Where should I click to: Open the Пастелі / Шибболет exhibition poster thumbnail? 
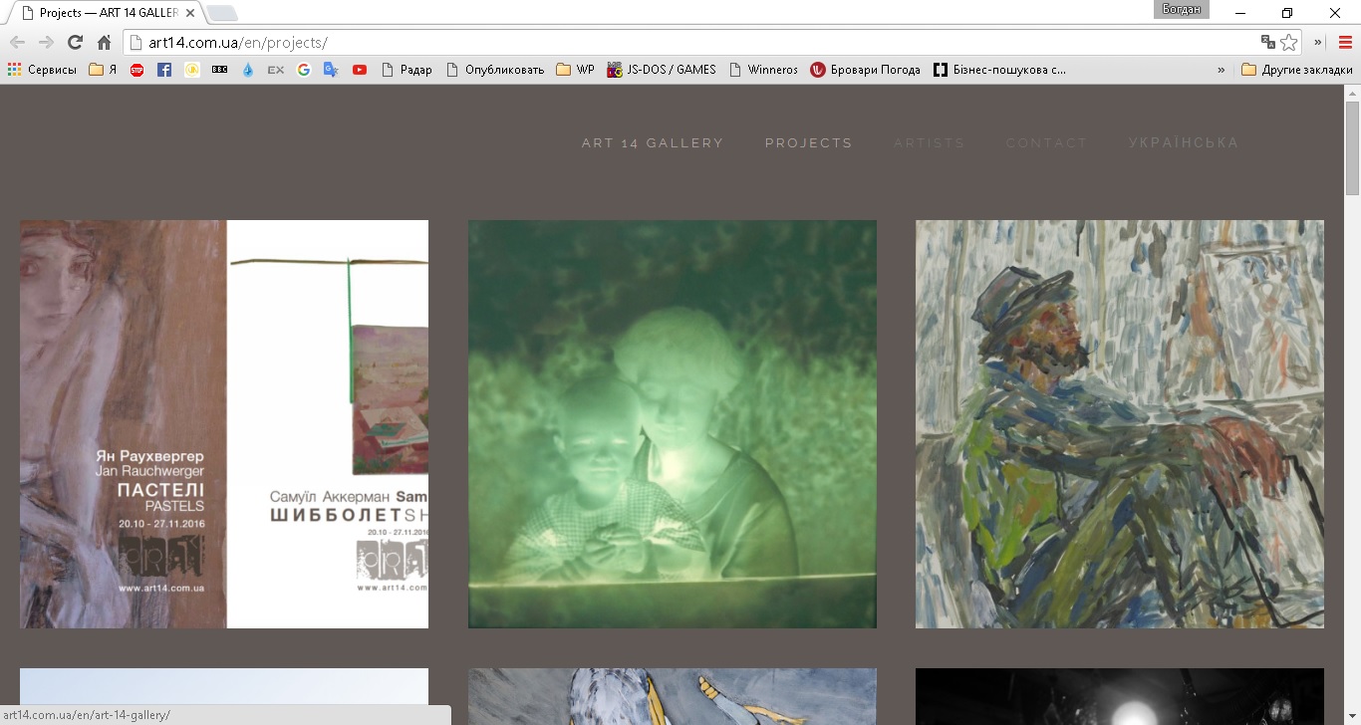tap(224, 424)
